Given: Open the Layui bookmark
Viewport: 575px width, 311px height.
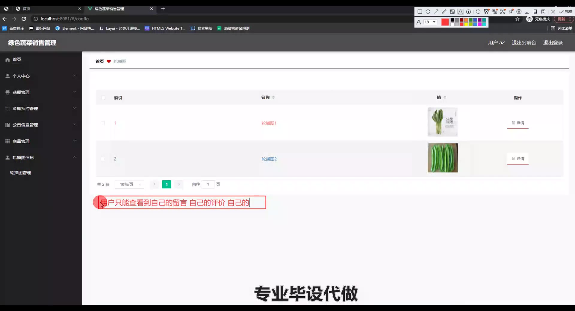Looking at the screenshot, I should pos(120,28).
